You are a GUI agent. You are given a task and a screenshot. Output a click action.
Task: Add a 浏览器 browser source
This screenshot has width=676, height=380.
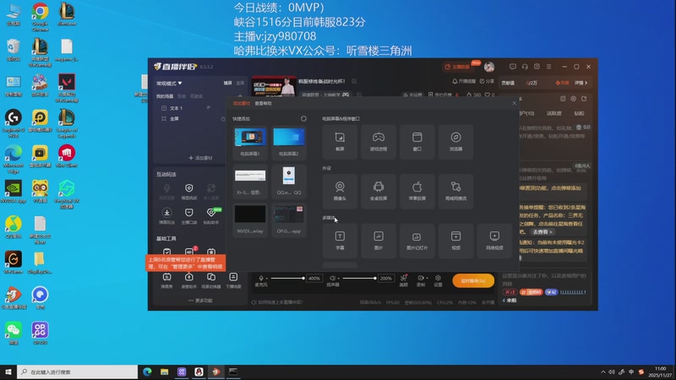455,142
